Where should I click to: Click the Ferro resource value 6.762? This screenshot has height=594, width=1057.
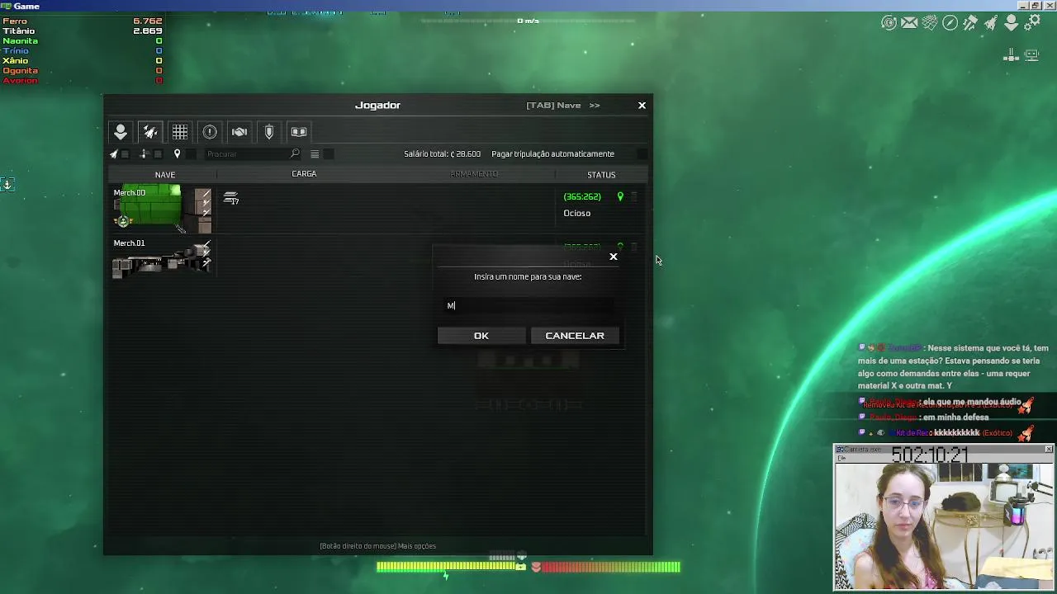coord(148,21)
